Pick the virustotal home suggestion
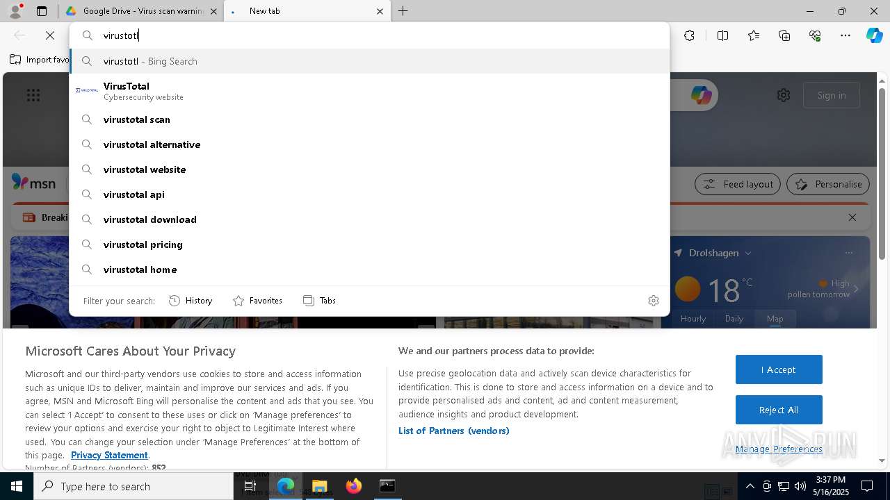The width and height of the screenshot is (890, 500). [x=369, y=269]
